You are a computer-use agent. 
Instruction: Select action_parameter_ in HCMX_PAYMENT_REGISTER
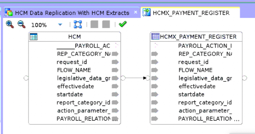205,111
